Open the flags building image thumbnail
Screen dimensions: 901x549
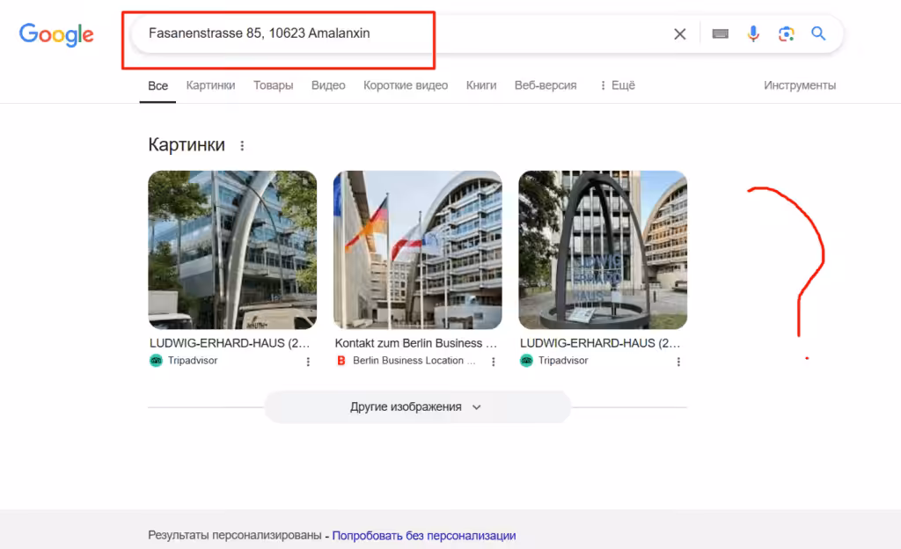[x=417, y=250]
